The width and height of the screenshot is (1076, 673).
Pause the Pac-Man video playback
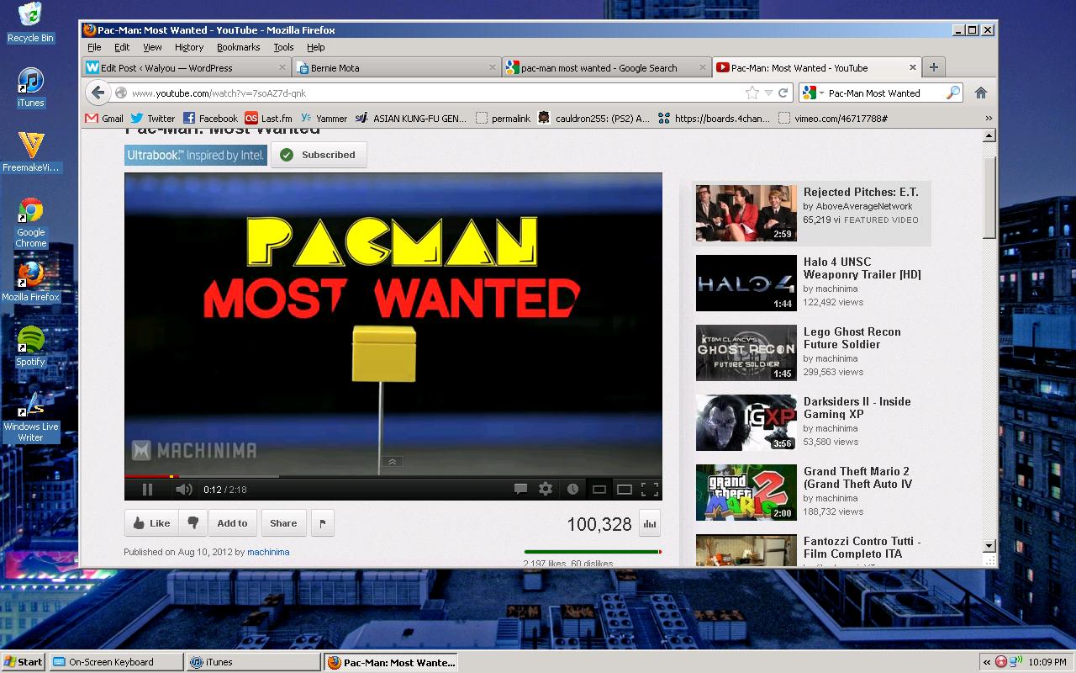click(x=147, y=490)
